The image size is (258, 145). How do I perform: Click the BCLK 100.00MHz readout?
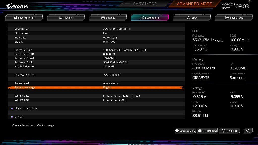coord(240,40)
